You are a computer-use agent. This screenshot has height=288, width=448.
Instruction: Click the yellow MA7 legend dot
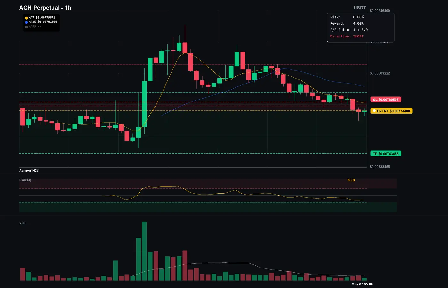26,18
